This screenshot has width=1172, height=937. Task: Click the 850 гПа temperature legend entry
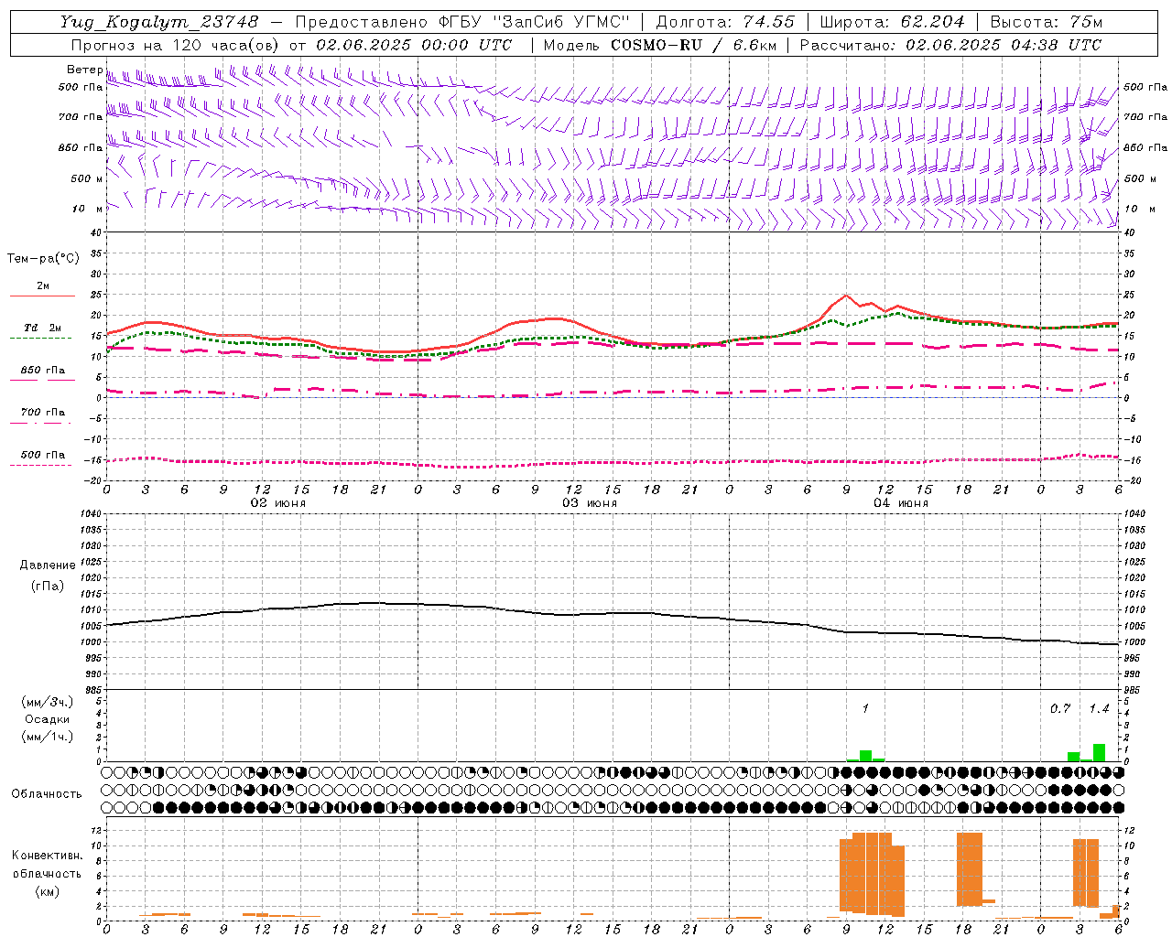(42, 371)
